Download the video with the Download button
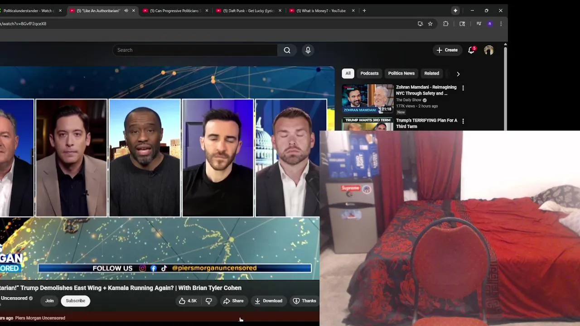The width and height of the screenshot is (580, 326). coord(268,301)
